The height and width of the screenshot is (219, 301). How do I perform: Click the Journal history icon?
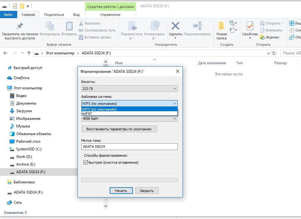(x=262, y=37)
